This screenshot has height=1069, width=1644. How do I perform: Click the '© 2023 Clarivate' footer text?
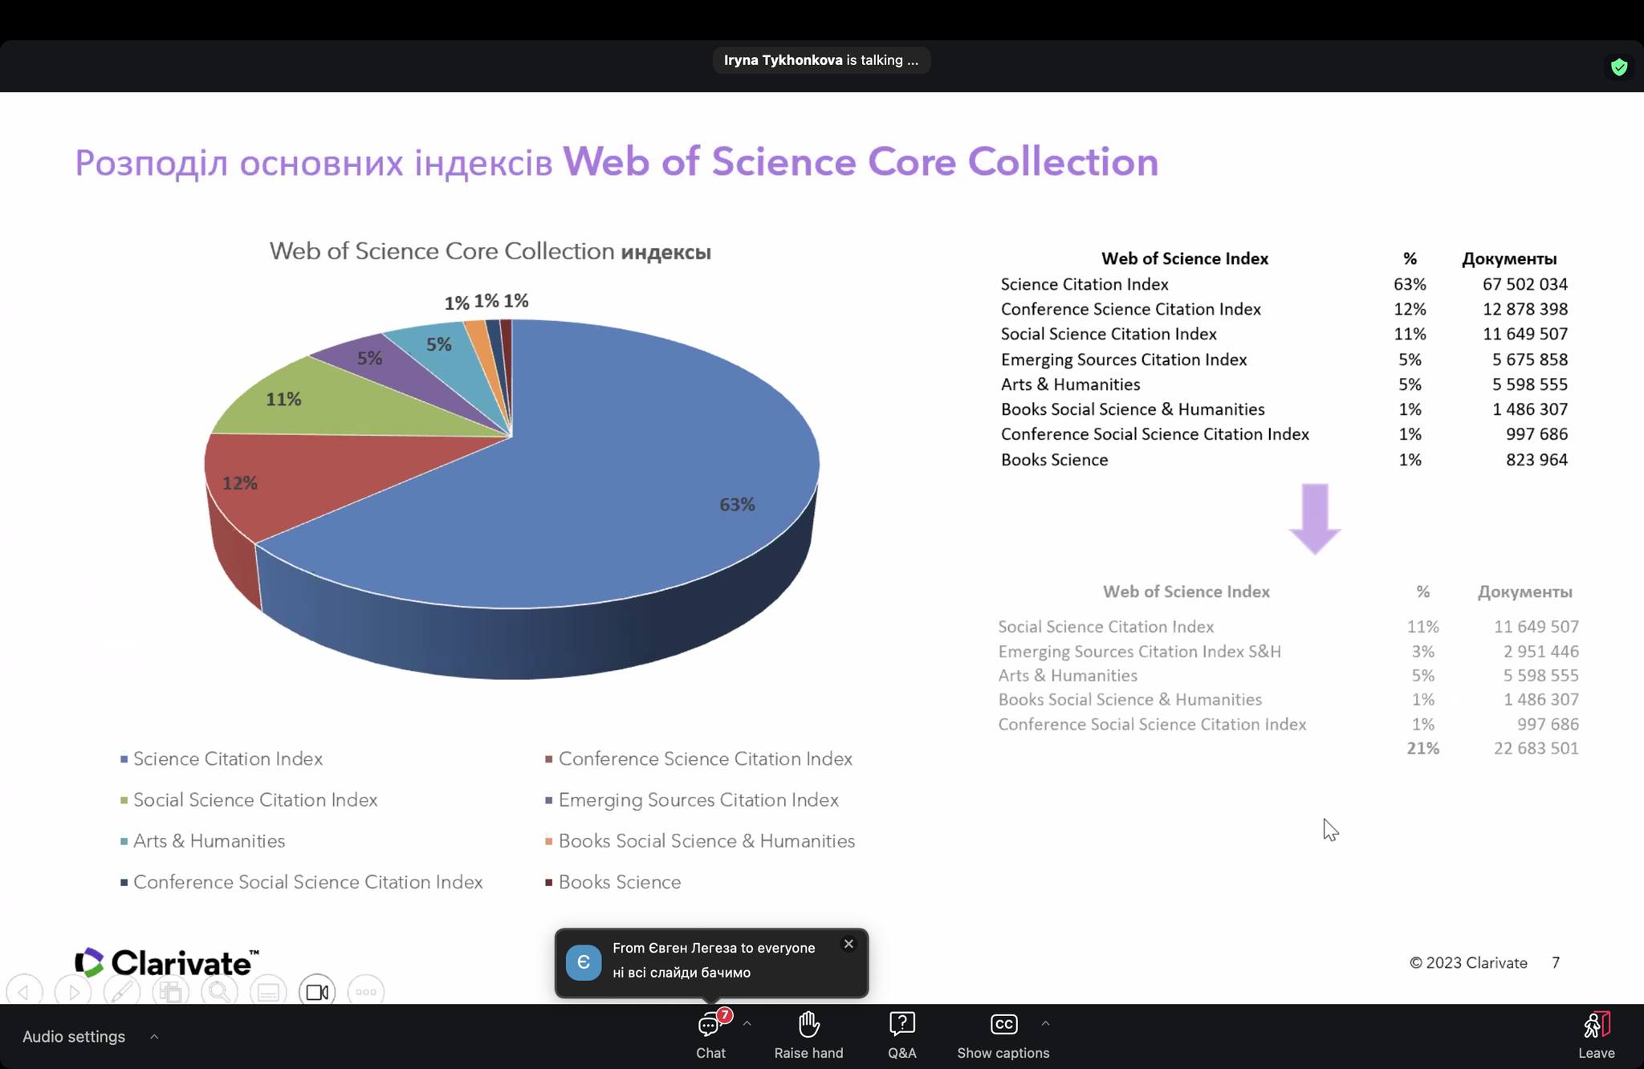click(x=1468, y=963)
